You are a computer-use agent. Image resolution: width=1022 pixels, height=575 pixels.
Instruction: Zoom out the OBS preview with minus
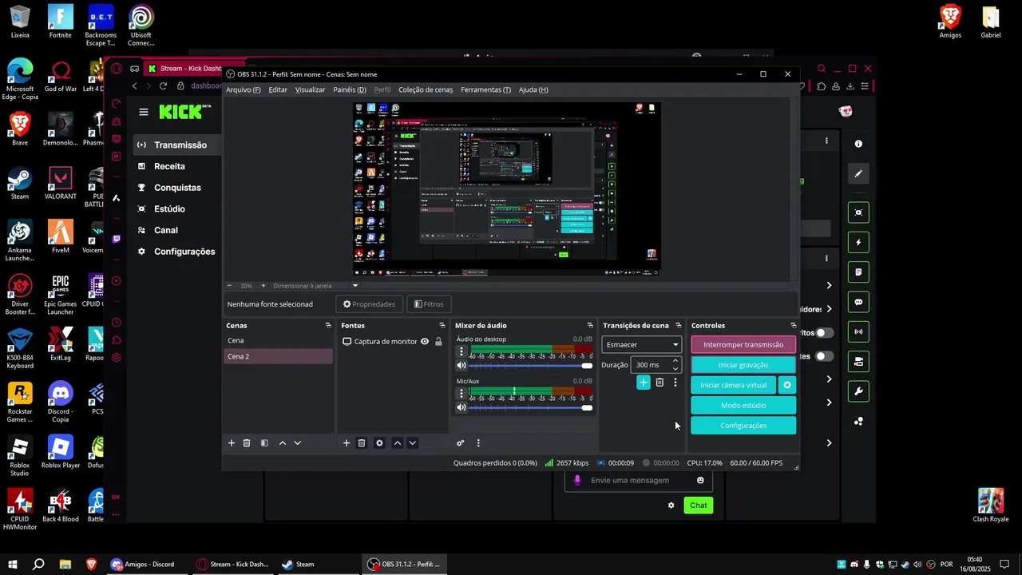[x=229, y=285]
